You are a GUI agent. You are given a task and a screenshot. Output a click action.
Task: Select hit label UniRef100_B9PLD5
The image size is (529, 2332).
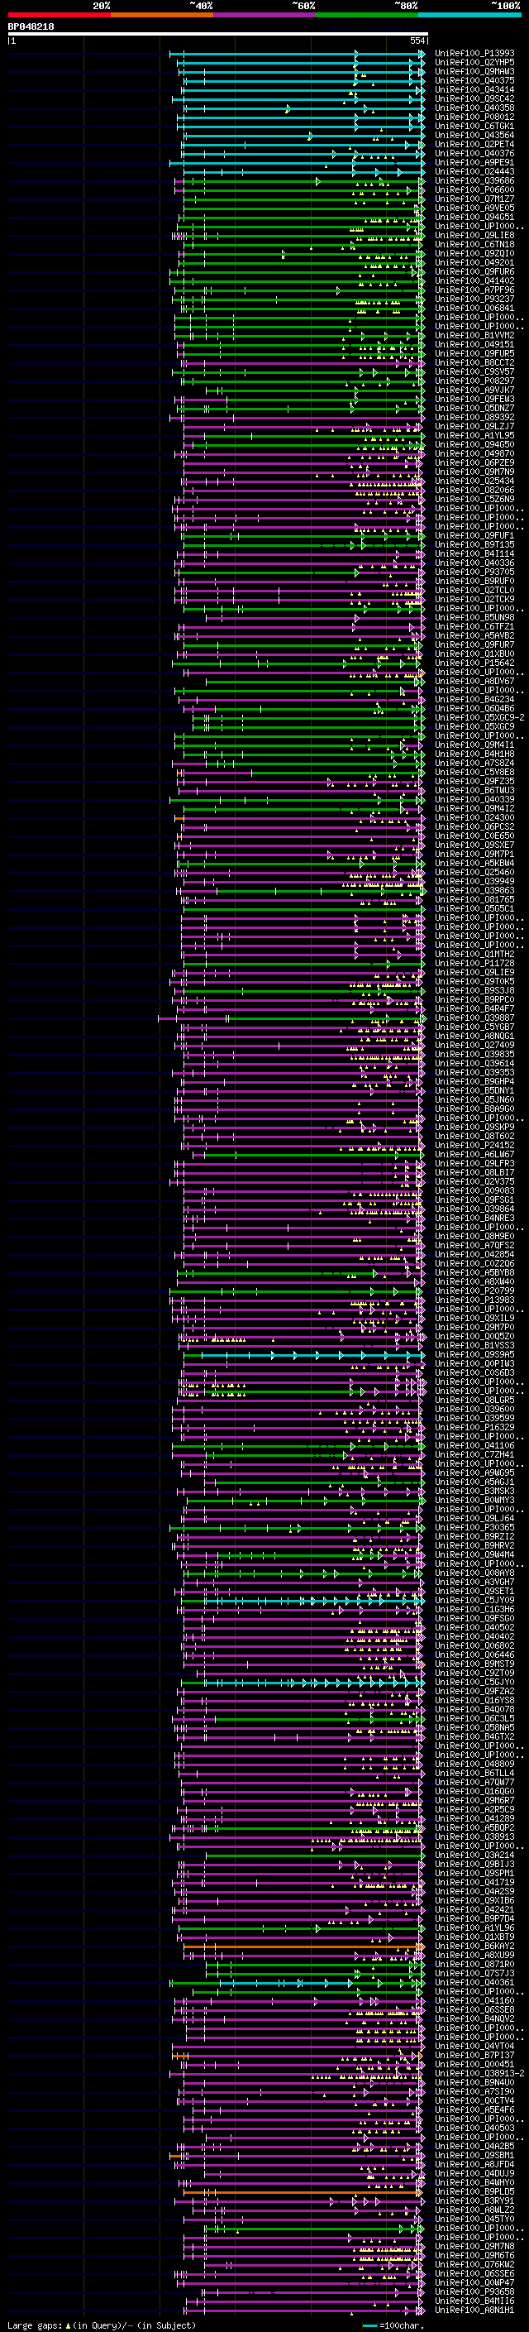coord(474,2191)
